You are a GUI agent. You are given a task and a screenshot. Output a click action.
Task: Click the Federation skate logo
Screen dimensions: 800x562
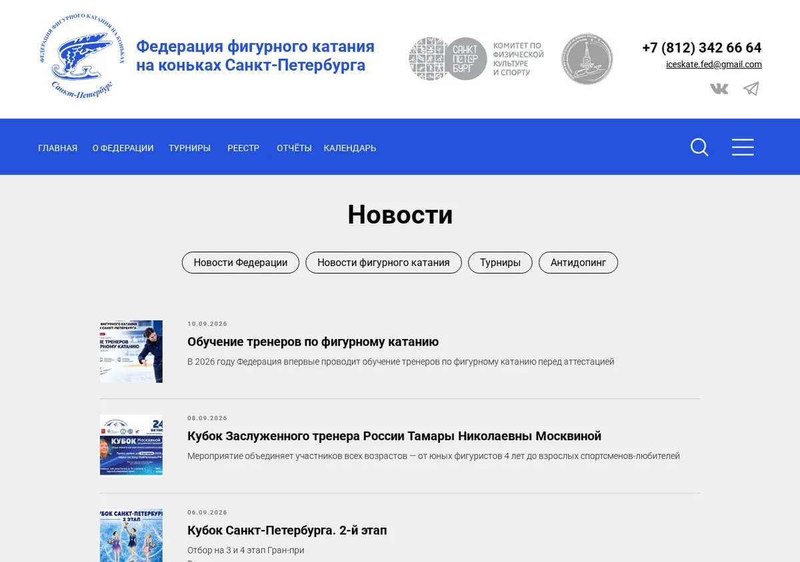click(x=81, y=56)
